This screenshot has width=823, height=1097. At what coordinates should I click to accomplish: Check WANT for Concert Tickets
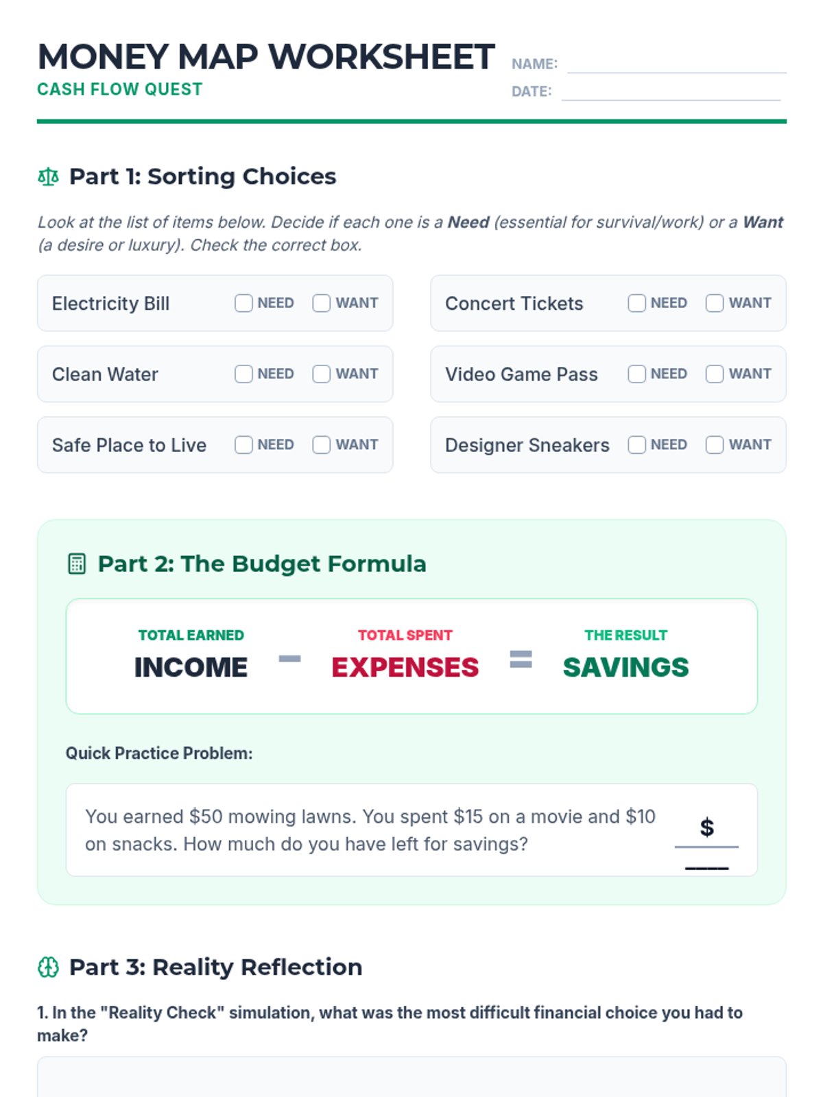(x=715, y=303)
